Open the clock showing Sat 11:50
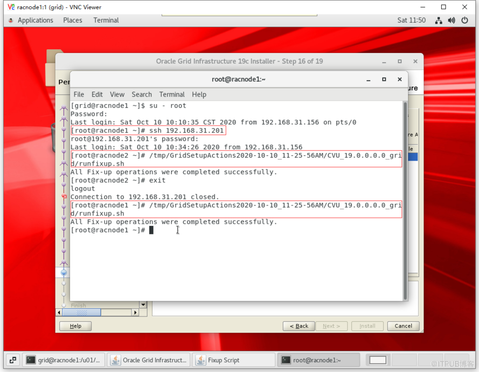 coord(411,20)
